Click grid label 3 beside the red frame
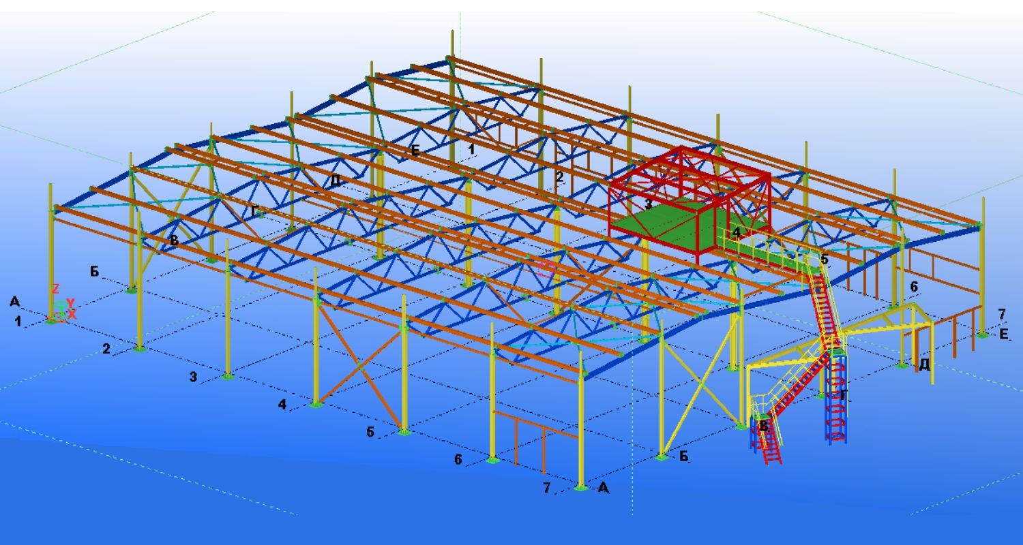Image resolution: width=1023 pixels, height=545 pixels. (648, 204)
